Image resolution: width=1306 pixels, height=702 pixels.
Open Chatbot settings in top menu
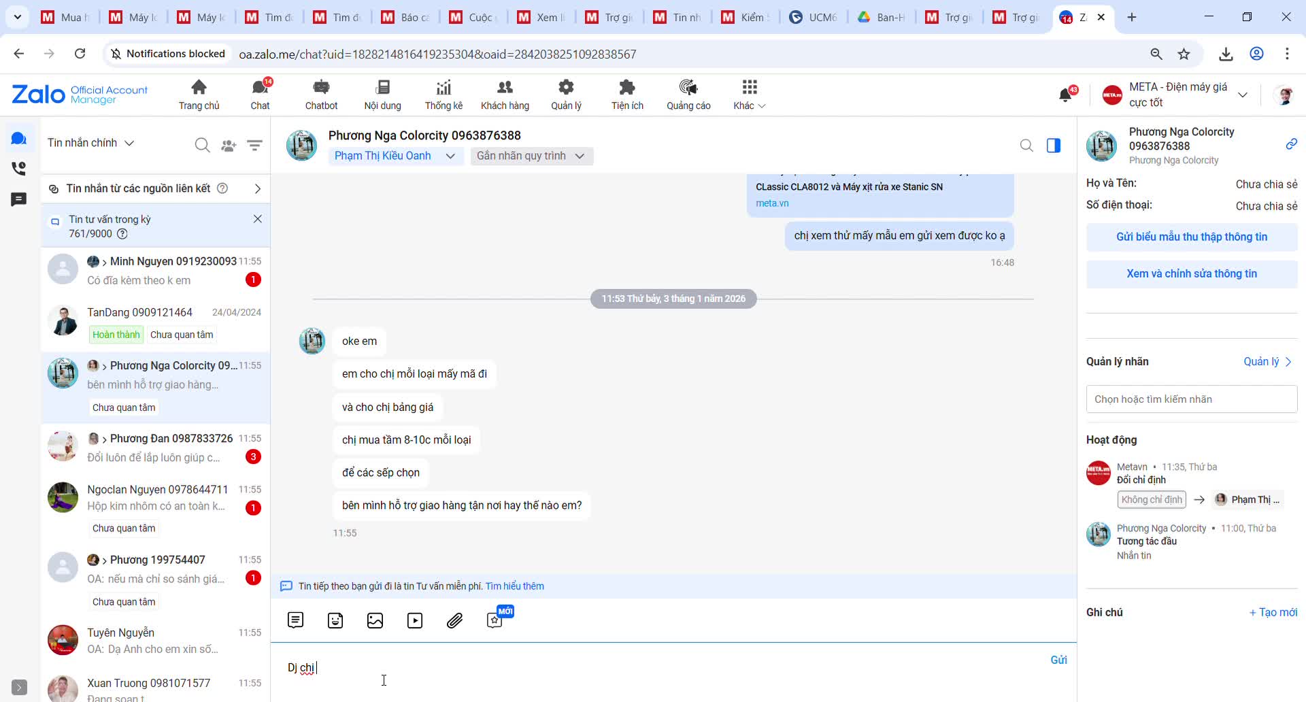[321, 95]
